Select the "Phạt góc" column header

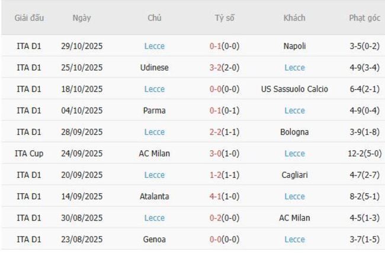(364, 18)
